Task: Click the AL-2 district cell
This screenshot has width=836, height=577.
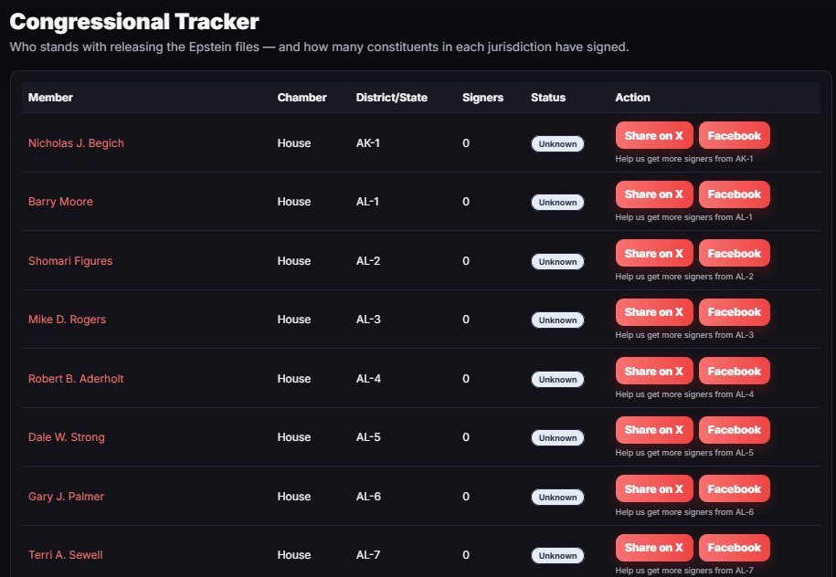Action: [368, 261]
